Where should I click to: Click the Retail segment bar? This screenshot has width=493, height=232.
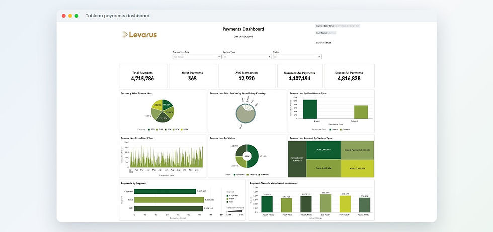click(169, 200)
